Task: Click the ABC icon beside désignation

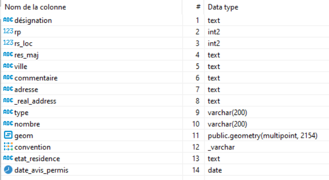Action: pos(8,20)
